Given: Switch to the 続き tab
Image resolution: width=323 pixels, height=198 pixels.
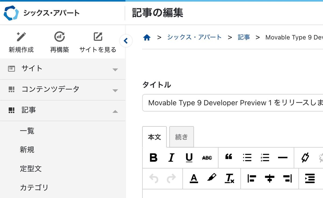Looking at the screenshot, I should (181, 137).
